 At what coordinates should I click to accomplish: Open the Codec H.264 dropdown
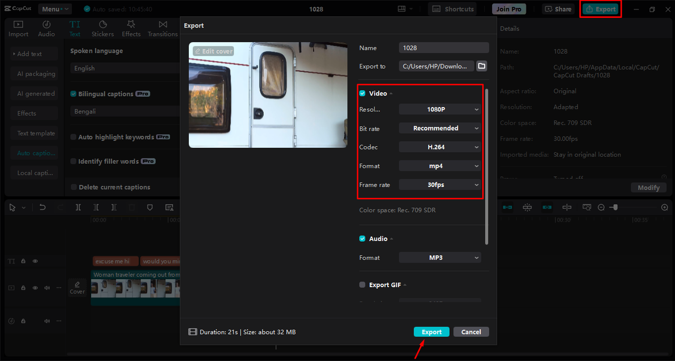[x=440, y=147]
